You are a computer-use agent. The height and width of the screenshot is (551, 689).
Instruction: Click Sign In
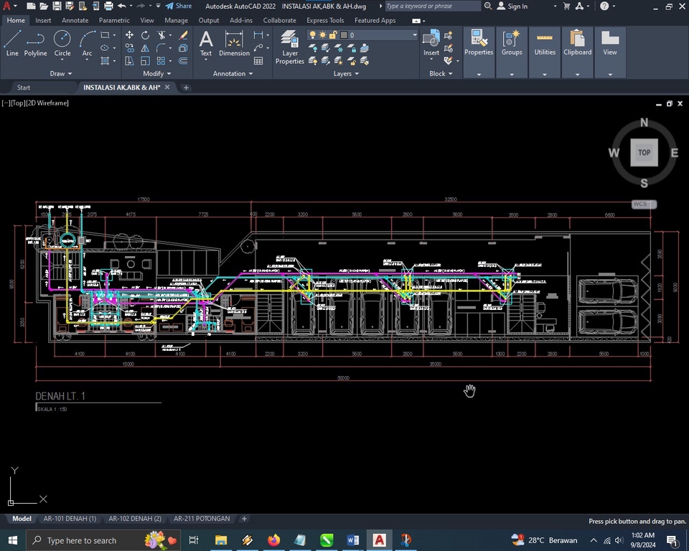[512, 6]
